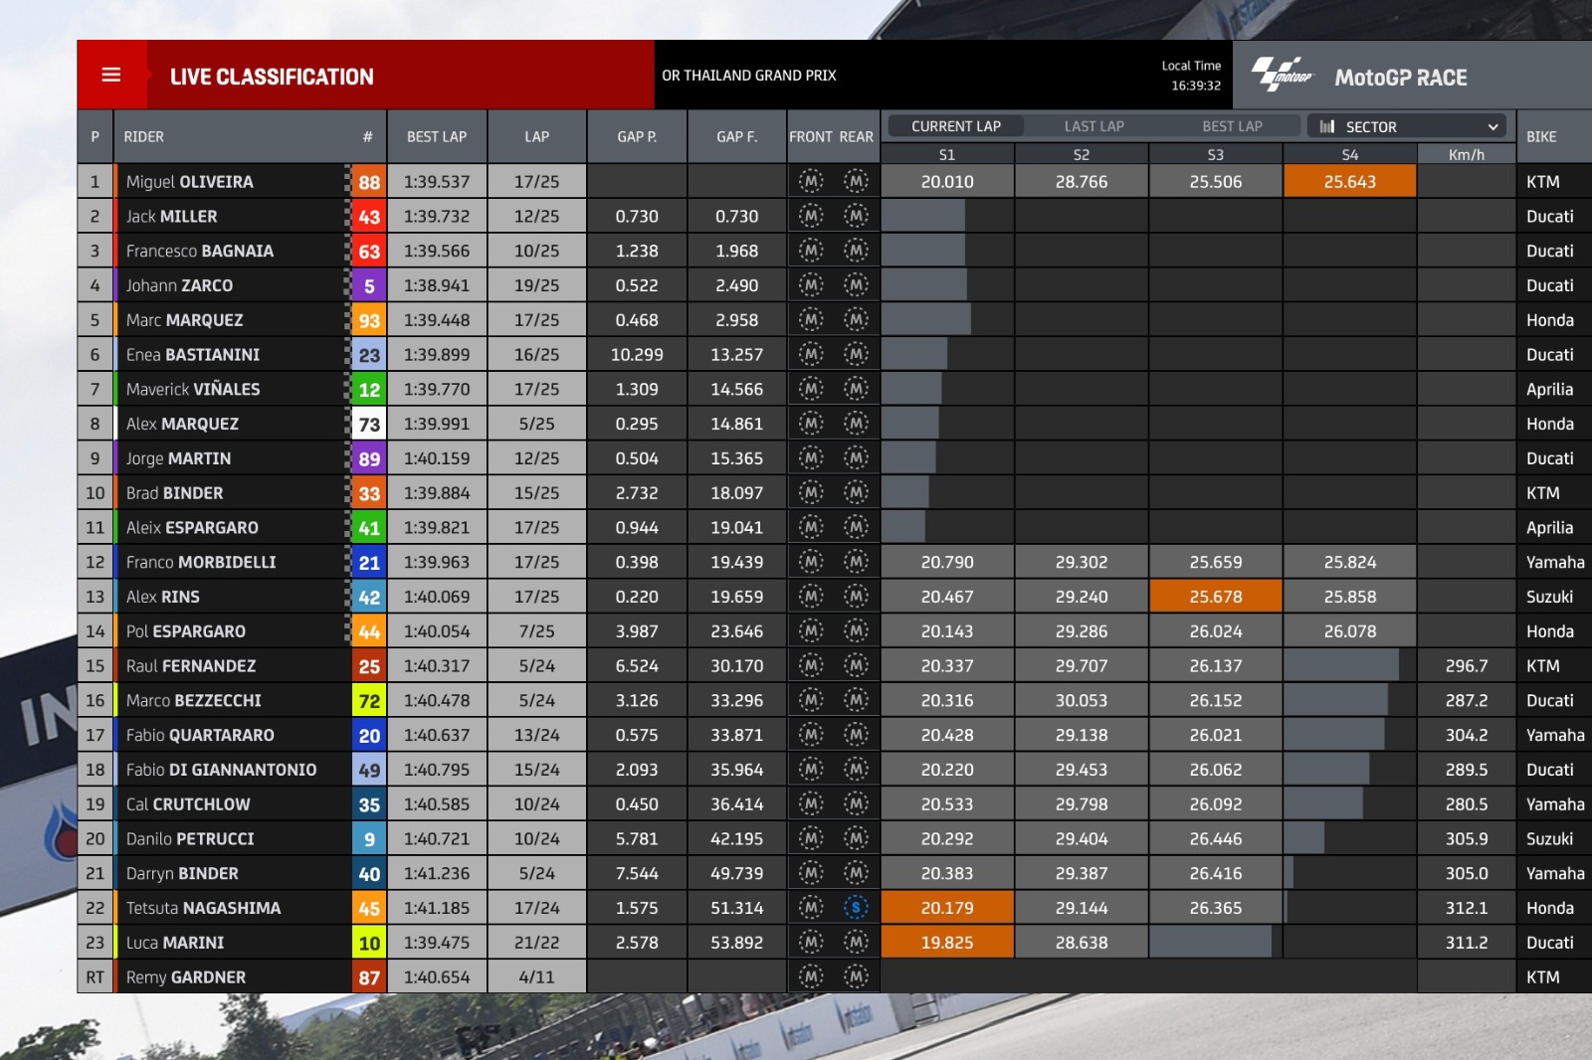Click Fabio QUARTARARO rider name

coord(200,736)
